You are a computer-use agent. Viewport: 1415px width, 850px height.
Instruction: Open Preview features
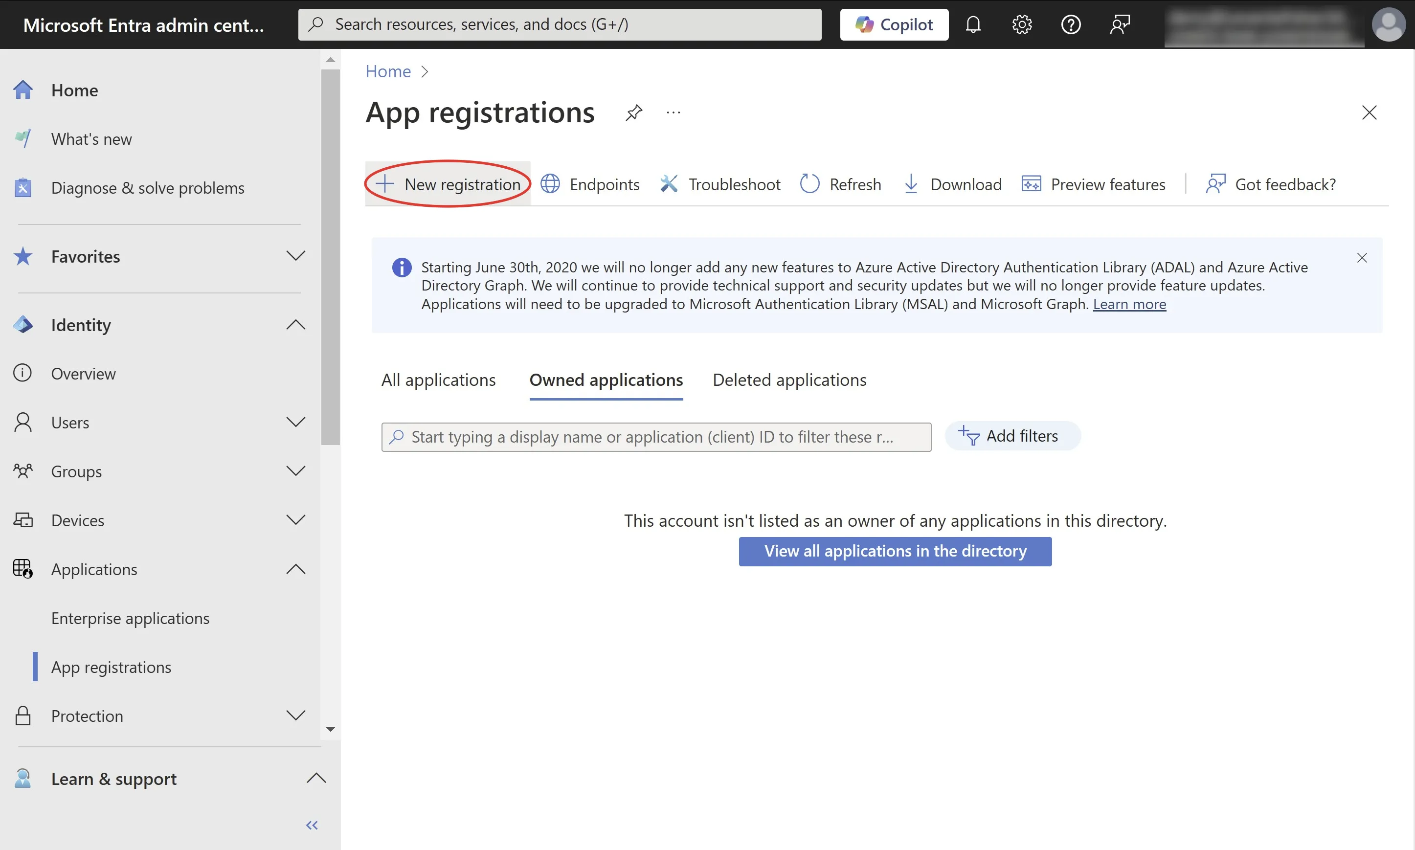point(1093,184)
